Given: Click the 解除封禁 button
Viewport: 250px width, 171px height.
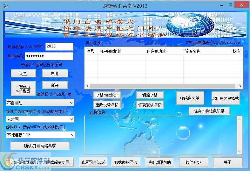Looking at the screenshot, I should [x=150, y=95].
